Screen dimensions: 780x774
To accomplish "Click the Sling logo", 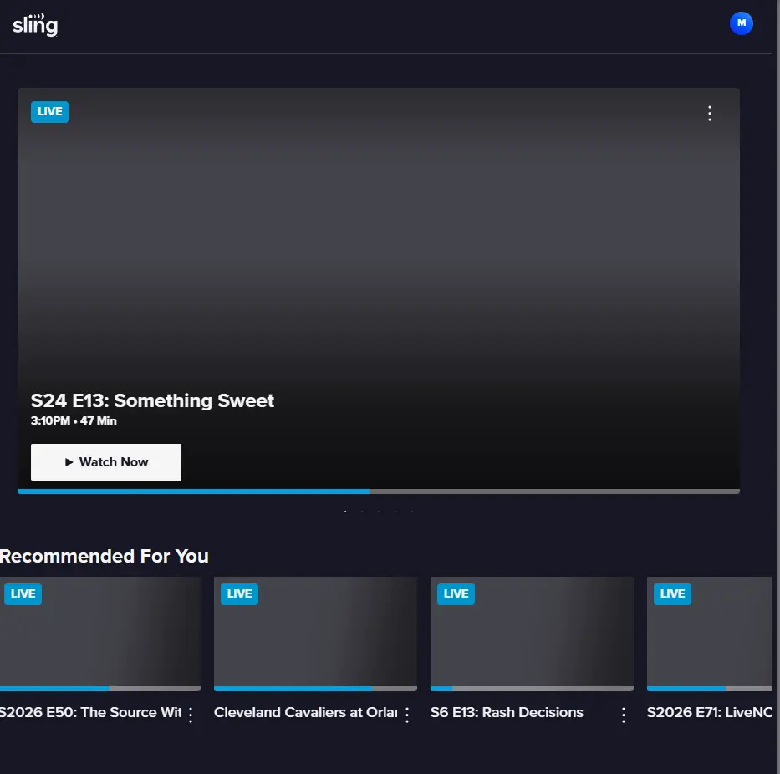I will [x=35, y=24].
